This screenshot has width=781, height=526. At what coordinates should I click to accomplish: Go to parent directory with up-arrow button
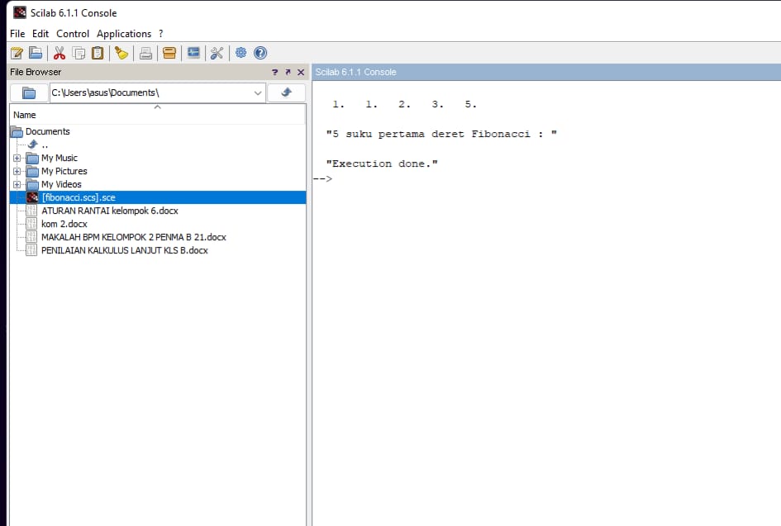(x=287, y=92)
